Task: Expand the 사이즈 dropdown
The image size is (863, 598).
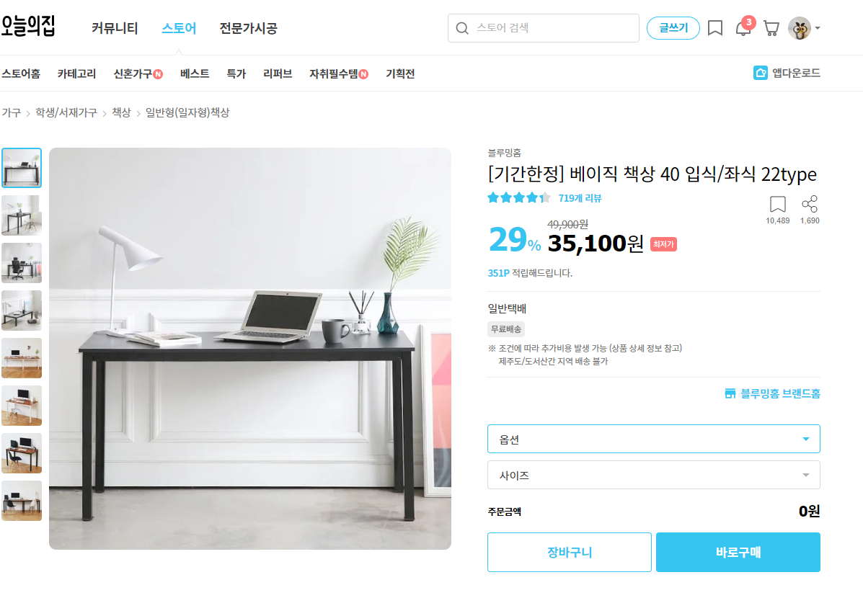Action: [654, 475]
